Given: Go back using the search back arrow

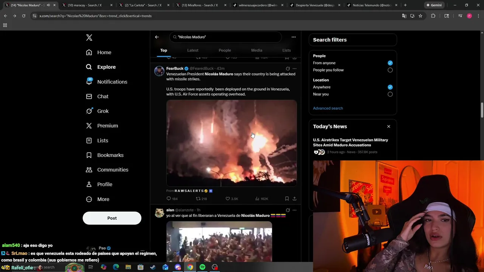Looking at the screenshot, I should (157, 37).
